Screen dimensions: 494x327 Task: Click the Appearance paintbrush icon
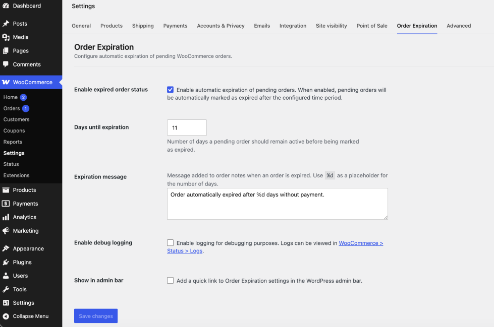6,248
